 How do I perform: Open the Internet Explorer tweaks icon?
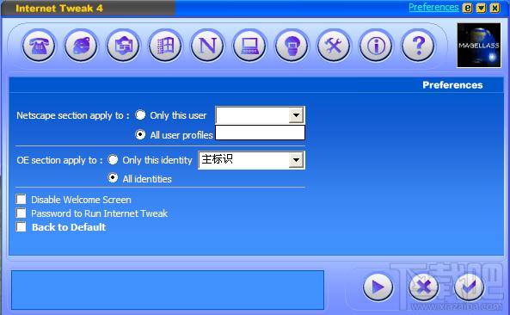click(x=81, y=46)
